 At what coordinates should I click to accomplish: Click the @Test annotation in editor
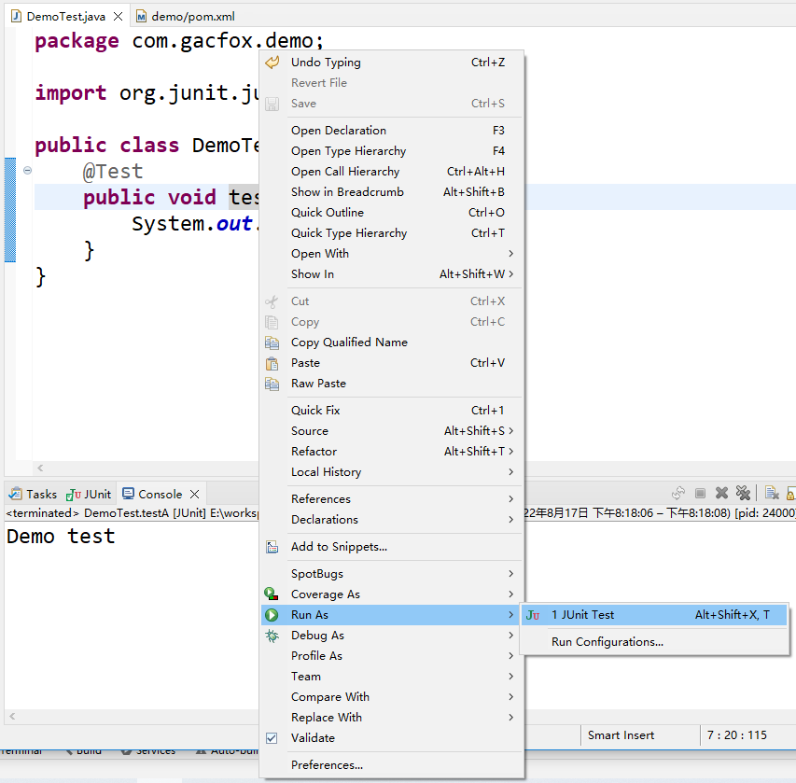coord(113,172)
